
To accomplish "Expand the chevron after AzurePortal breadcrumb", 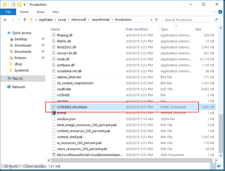I will click(x=112, y=20).
